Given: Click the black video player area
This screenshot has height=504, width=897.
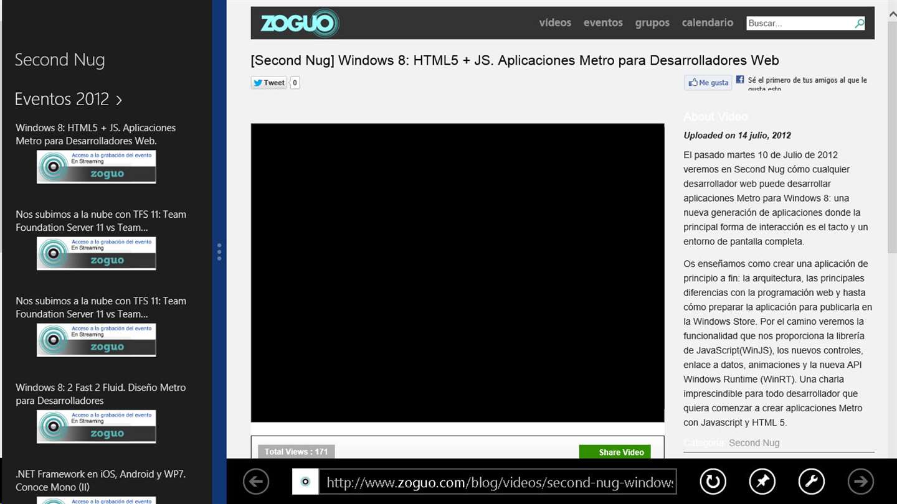Looking at the screenshot, I should pos(457,273).
